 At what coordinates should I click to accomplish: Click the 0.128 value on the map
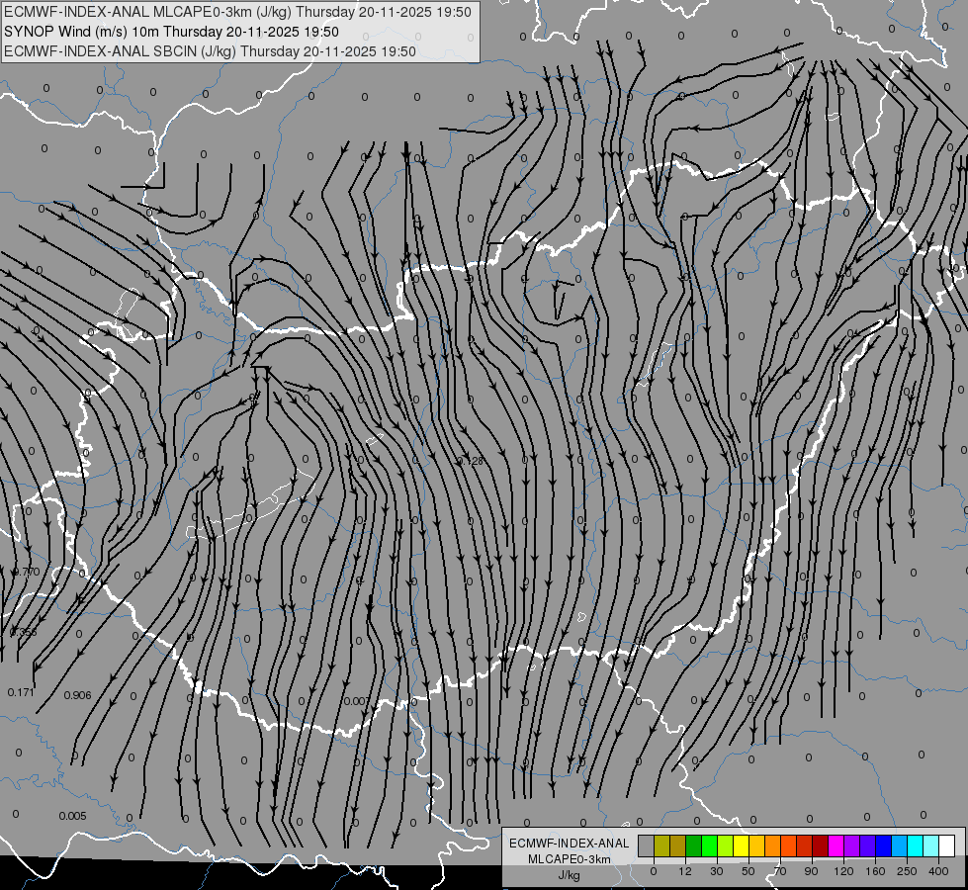click(x=470, y=461)
